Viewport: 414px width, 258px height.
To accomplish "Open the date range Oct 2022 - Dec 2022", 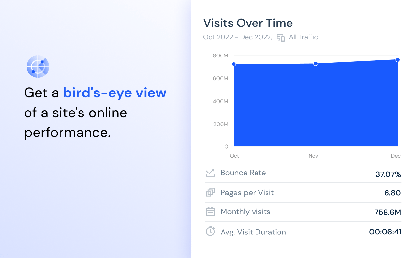I will click(237, 37).
